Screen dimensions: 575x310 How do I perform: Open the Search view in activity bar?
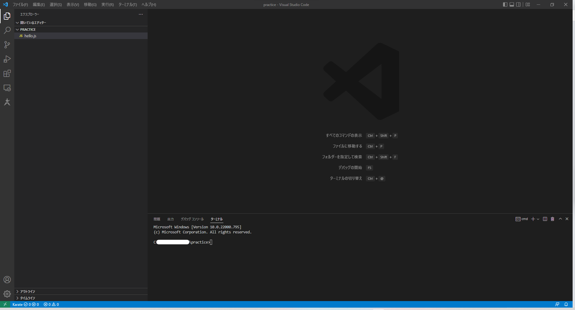[7, 30]
